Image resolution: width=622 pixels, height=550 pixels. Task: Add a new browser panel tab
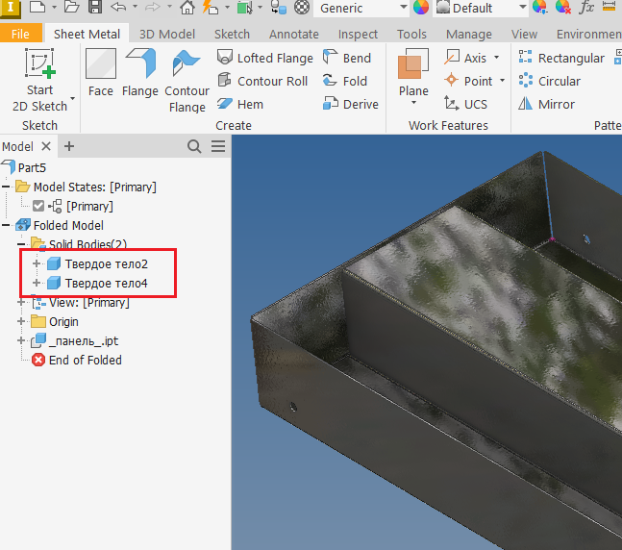[x=69, y=146]
